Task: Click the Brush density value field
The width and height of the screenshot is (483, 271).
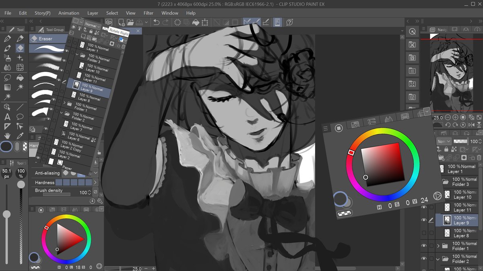Action: [83, 193]
